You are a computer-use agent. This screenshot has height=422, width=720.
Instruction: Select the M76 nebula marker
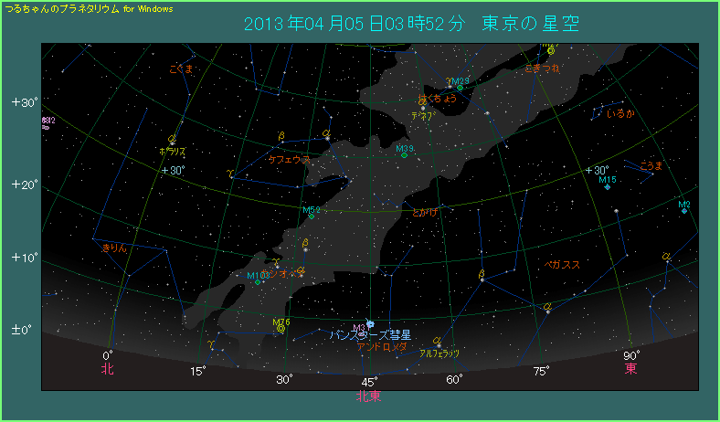click(x=281, y=328)
